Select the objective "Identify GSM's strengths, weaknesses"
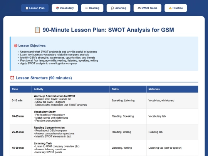 [57, 57]
